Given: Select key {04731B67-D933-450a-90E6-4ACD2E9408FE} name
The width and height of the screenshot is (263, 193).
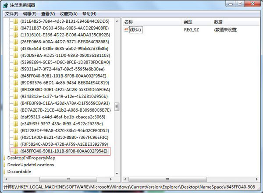Looking at the screenshot, I should click(64, 28).
